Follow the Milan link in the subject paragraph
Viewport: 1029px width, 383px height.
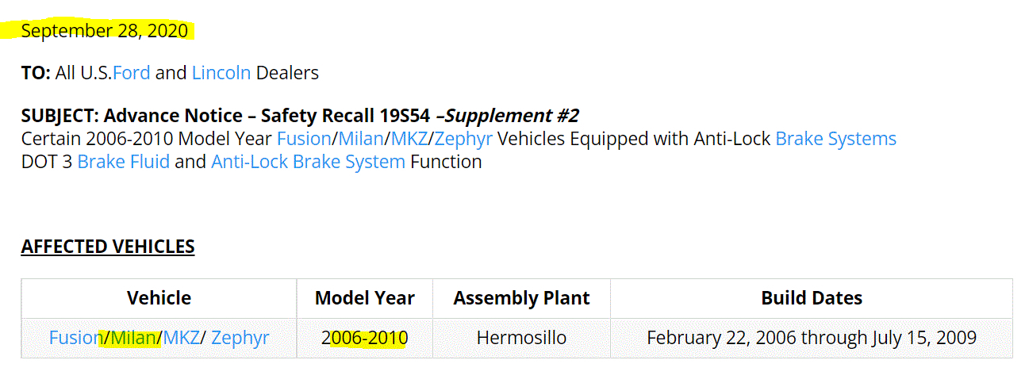360,140
